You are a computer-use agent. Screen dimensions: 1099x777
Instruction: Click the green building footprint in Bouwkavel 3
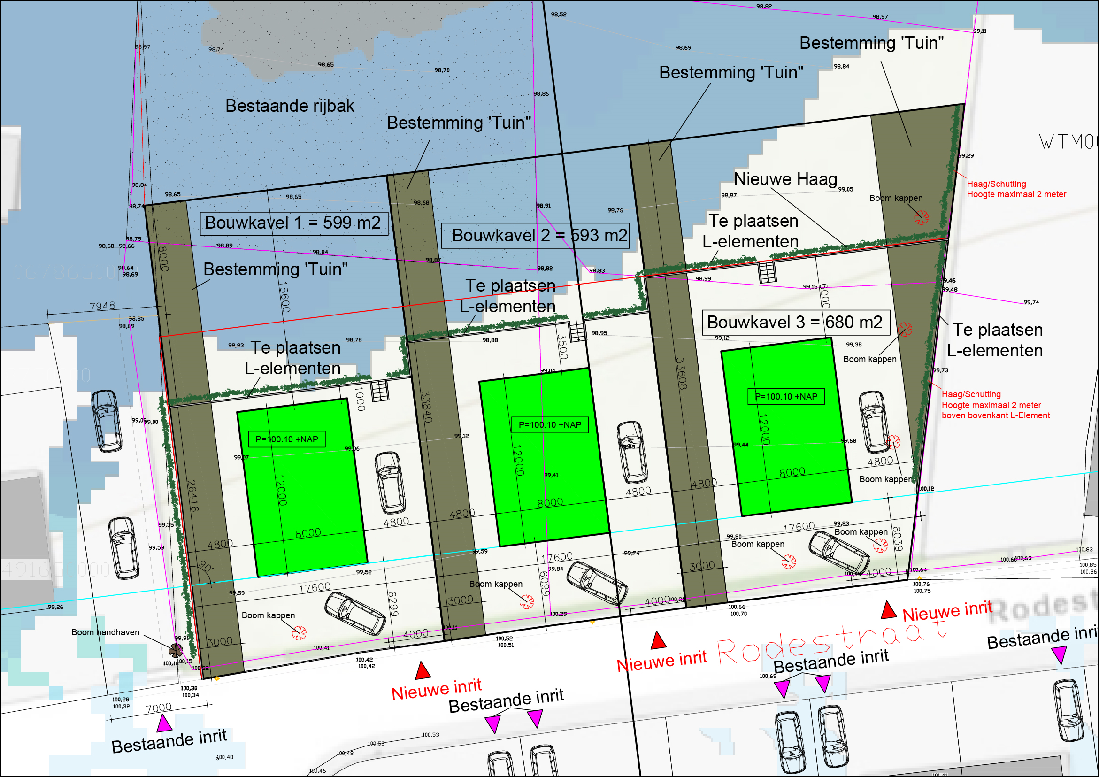point(786,427)
